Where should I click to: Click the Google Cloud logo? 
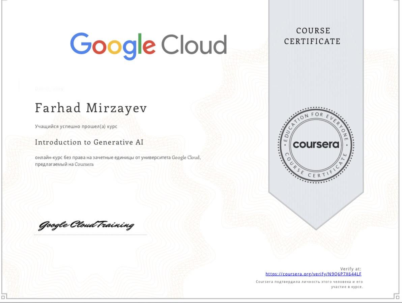point(148,46)
